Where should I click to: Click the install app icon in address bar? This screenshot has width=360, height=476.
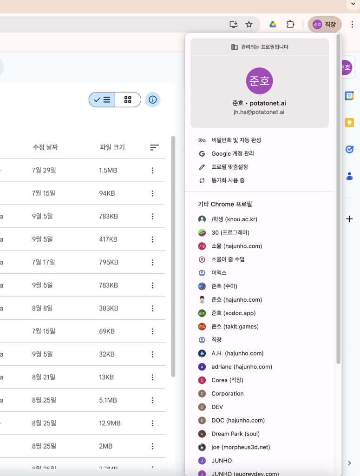234,25
